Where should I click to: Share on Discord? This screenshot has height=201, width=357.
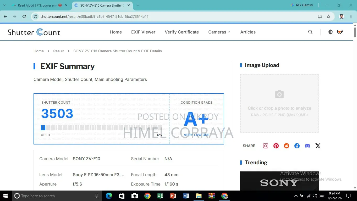(x=307, y=146)
